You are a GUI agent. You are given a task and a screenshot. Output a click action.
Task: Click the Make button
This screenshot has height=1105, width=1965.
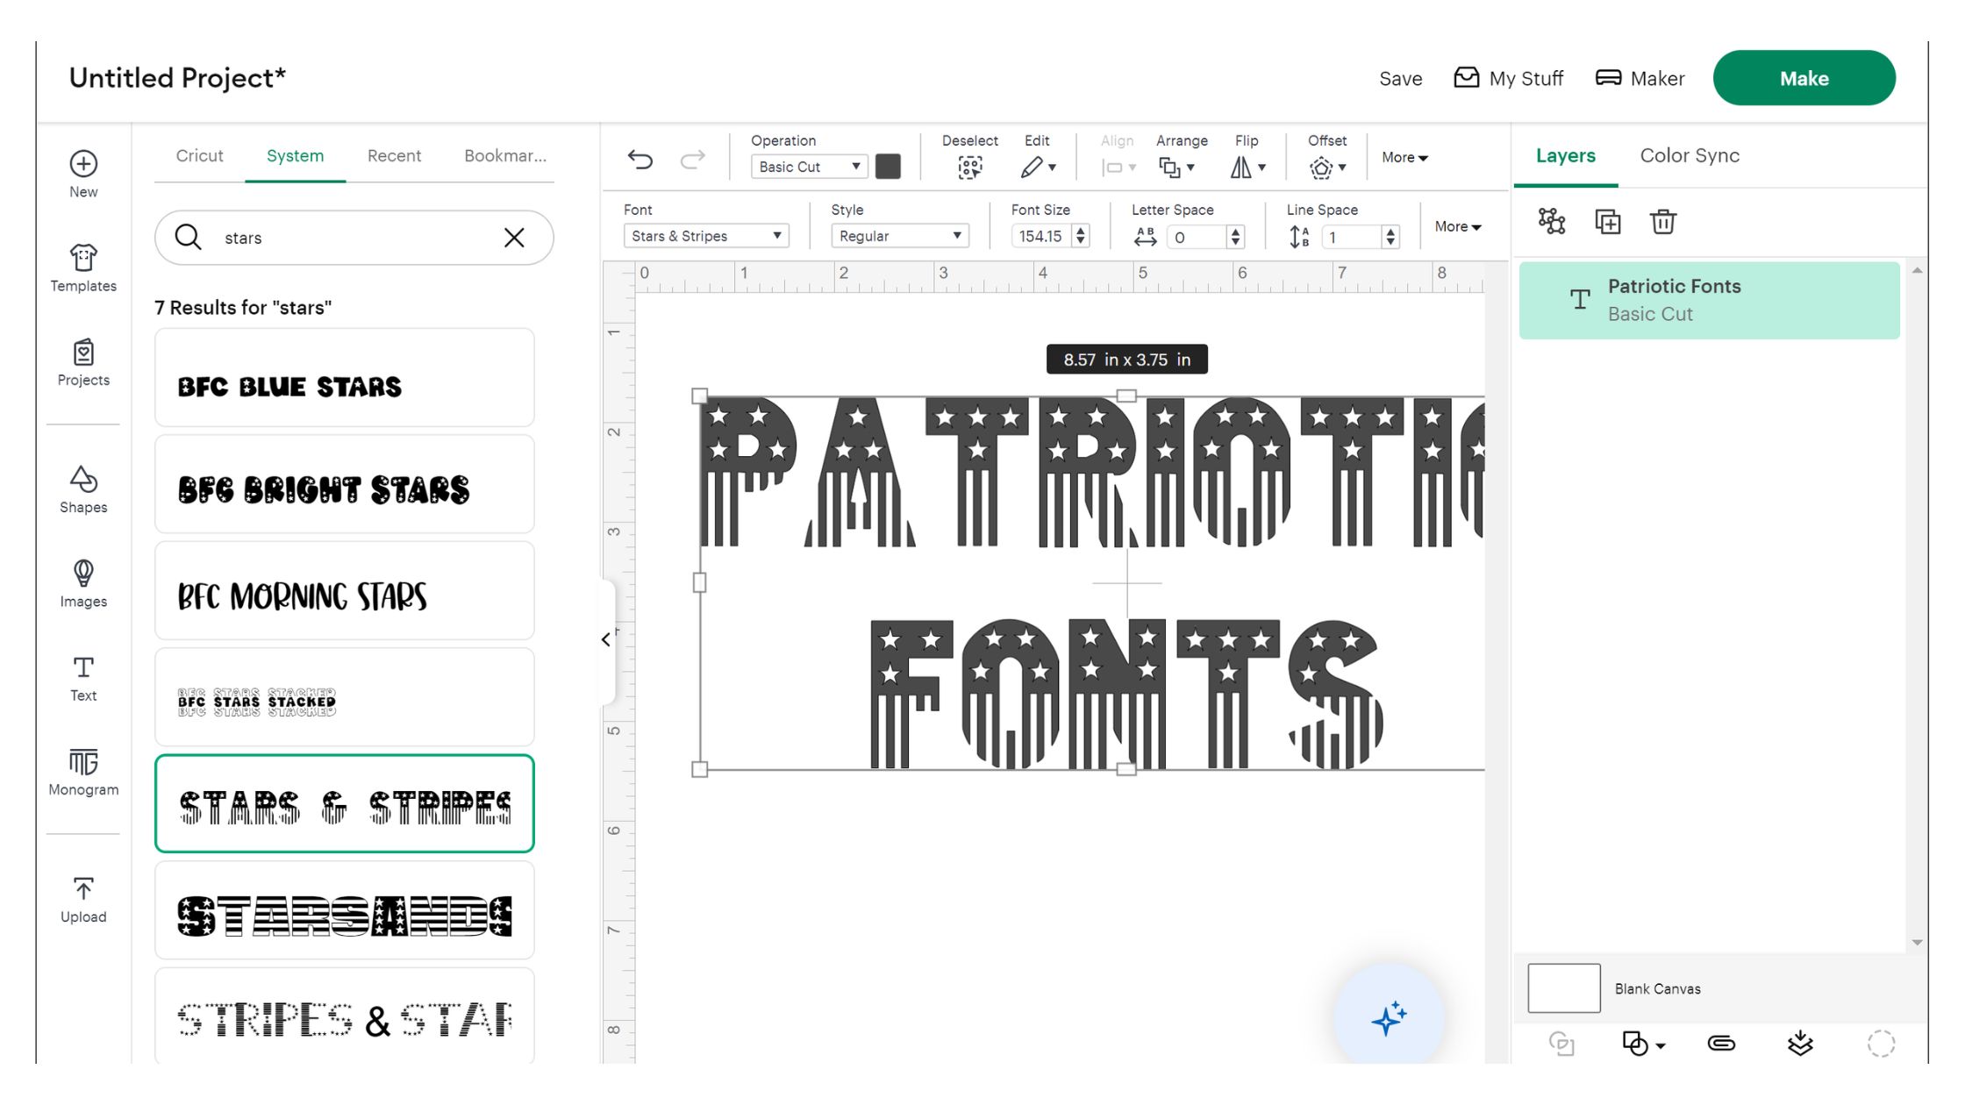click(1804, 77)
